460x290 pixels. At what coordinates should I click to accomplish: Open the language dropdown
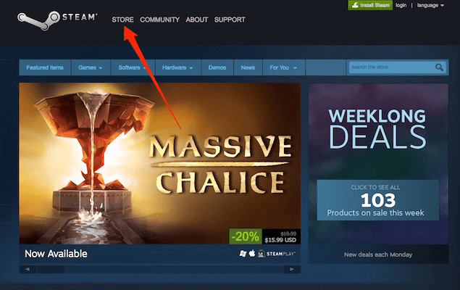430,5
